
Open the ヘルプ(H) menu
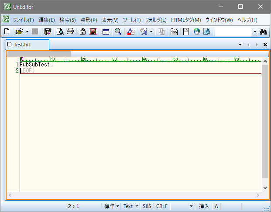(x=247, y=20)
